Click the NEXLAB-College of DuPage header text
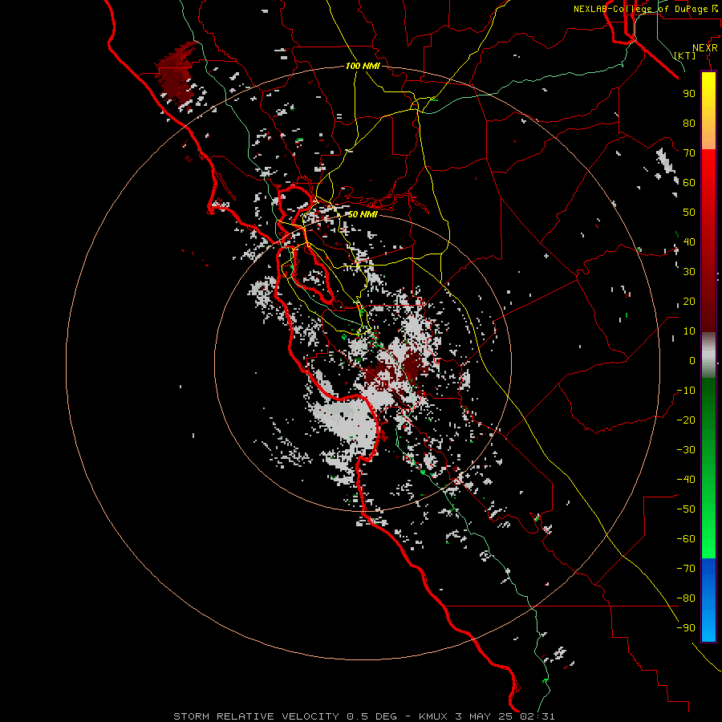Image resolution: width=722 pixels, height=722 pixels. click(642, 9)
